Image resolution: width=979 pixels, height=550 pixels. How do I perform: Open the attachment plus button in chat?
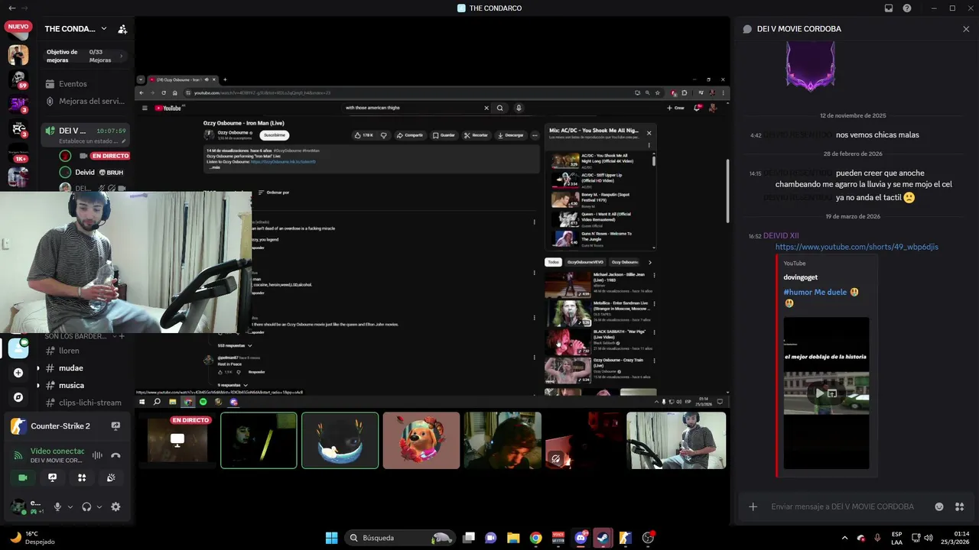753,506
